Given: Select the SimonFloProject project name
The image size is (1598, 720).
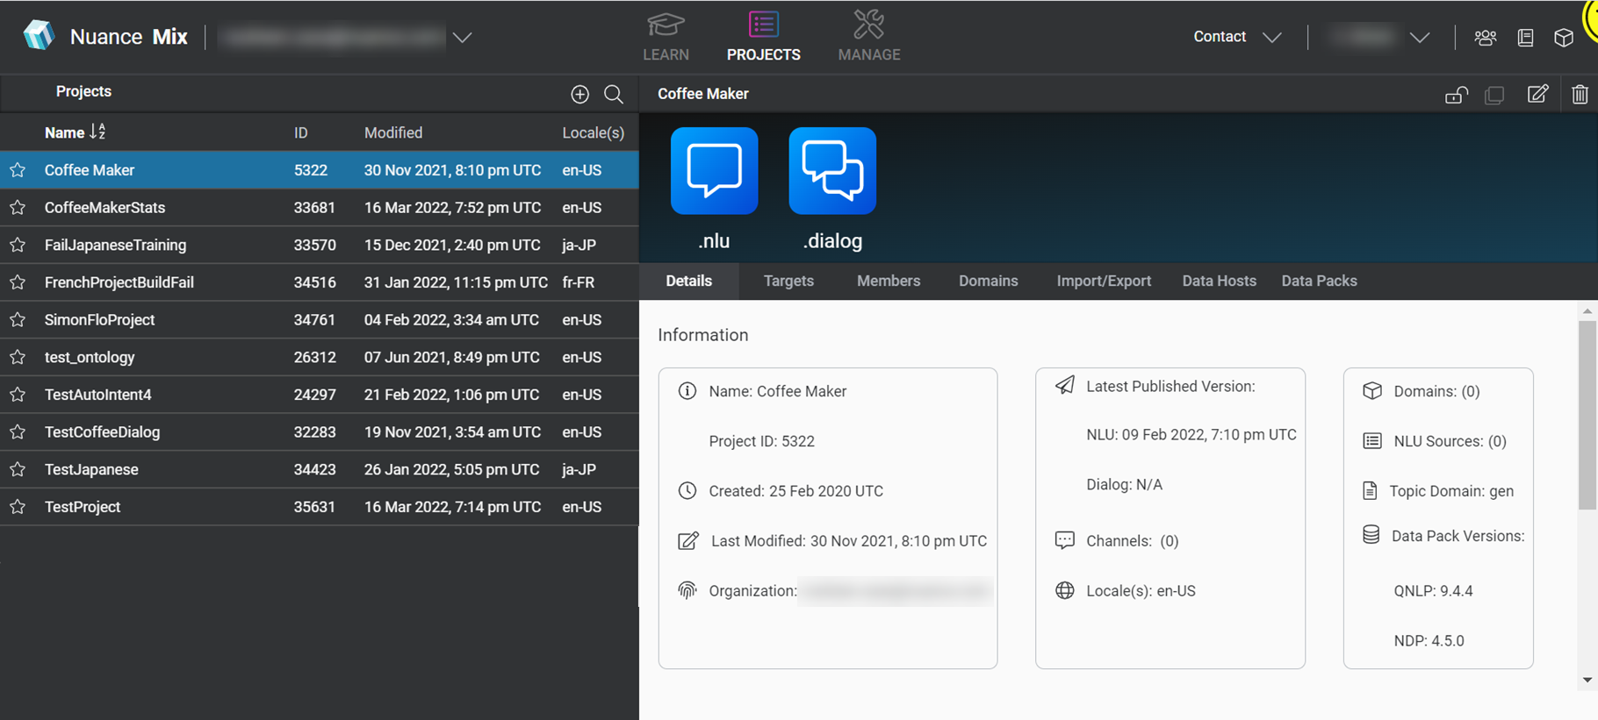Looking at the screenshot, I should (x=99, y=320).
